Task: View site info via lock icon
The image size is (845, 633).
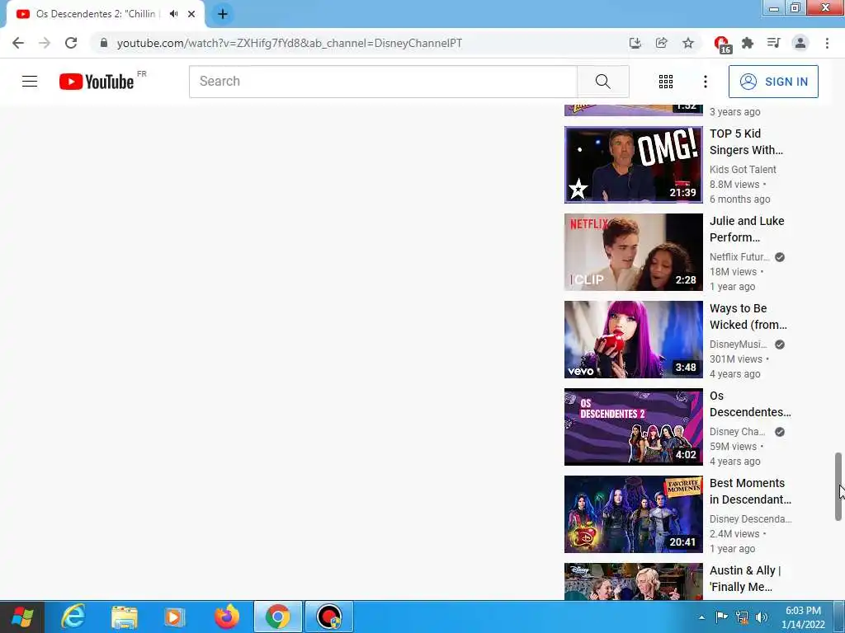Action: click(104, 43)
